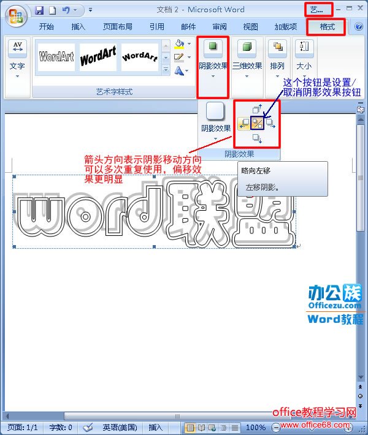
Task: Switch to the 视图 tab
Action: pos(250,26)
